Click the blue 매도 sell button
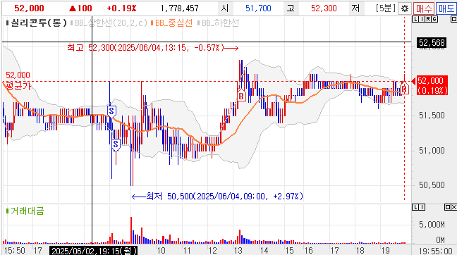Screen dimensions: 457x255 [x=446, y=8]
